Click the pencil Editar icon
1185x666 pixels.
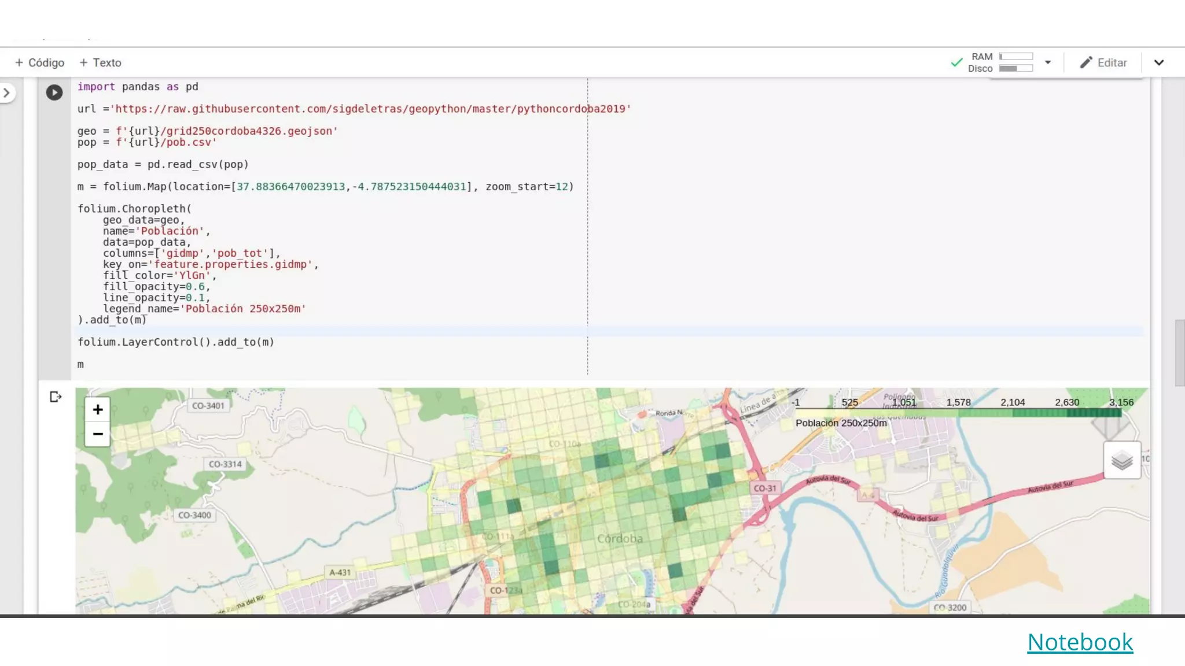pyautogui.click(x=1086, y=62)
